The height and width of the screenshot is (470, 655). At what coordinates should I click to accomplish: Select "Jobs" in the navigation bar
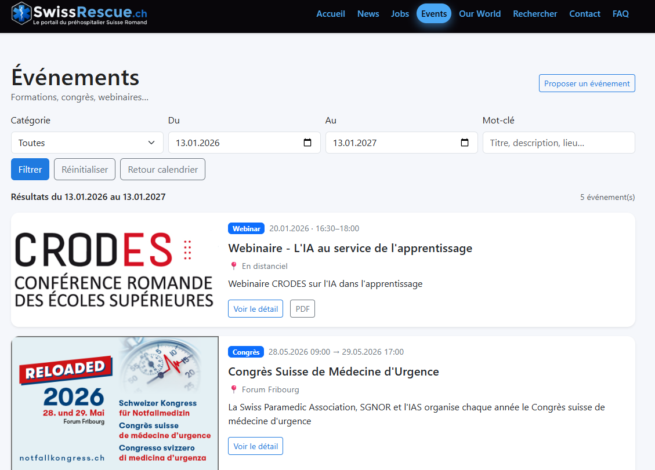point(400,13)
